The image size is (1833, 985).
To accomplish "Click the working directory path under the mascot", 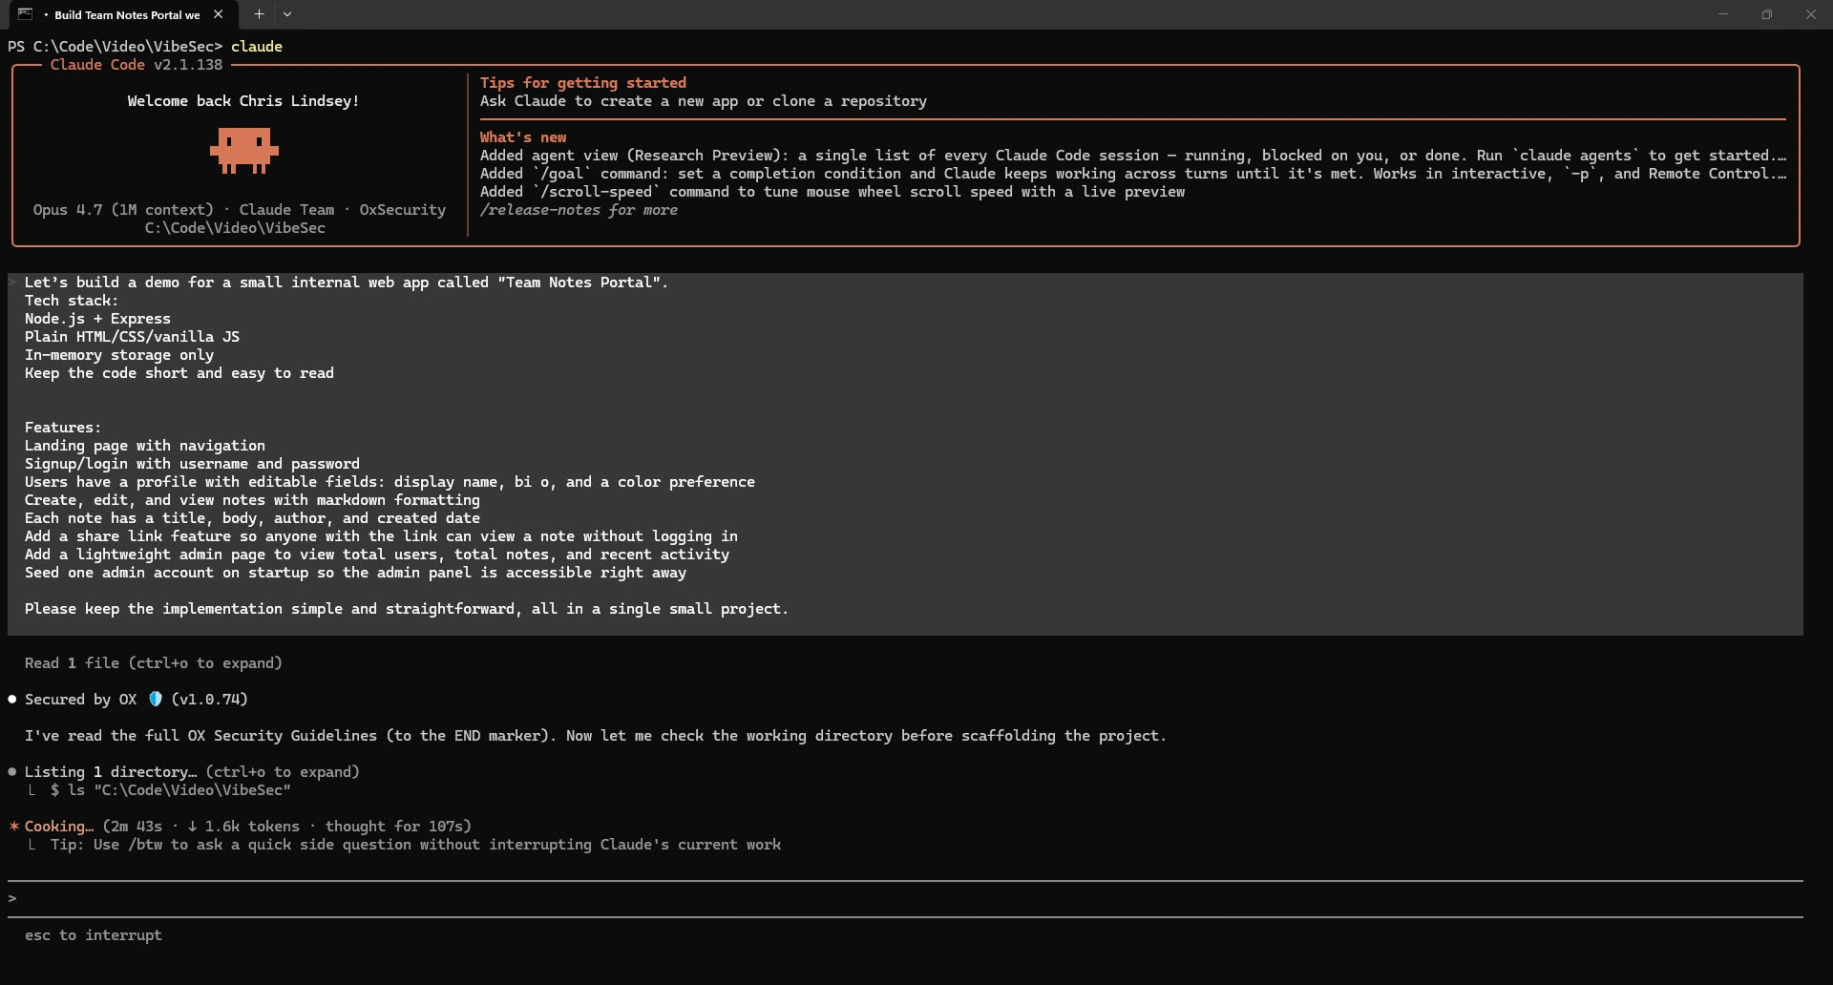I will pyautogui.click(x=235, y=228).
